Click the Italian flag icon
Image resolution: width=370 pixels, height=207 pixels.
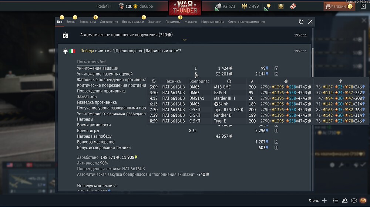coord(73,51)
